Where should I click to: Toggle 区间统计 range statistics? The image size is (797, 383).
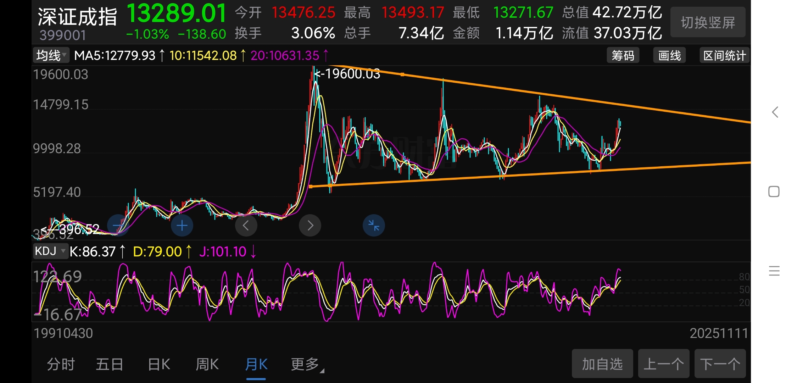click(724, 55)
